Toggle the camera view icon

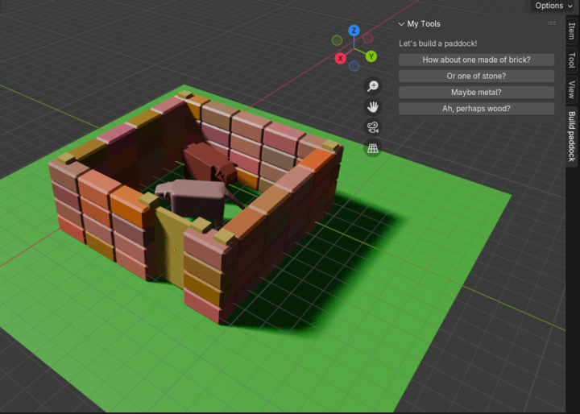[x=372, y=127]
